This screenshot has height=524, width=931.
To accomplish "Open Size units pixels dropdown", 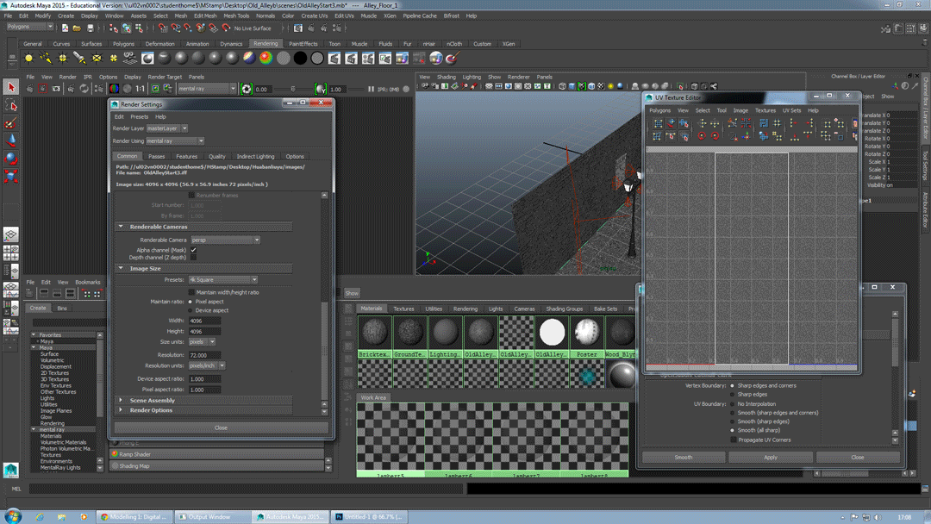I will pos(202,342).
